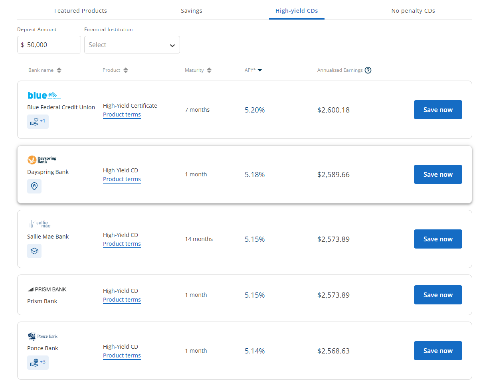Click the Blue Federal Credit Union logo
The height and width of the screenshot is (383, 479).
click(44, 95)
